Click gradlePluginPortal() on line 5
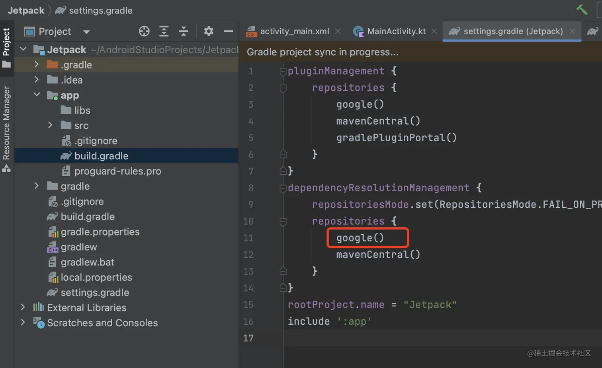Image resolution: width=602 pixels, height=368 pixels. pyautogui.click(x=397, y=138)
